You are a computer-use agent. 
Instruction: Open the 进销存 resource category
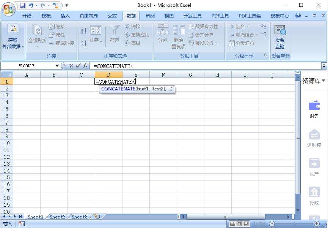pos(314,138)
